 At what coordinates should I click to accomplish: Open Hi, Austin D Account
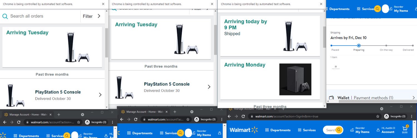tap(386, 130)
